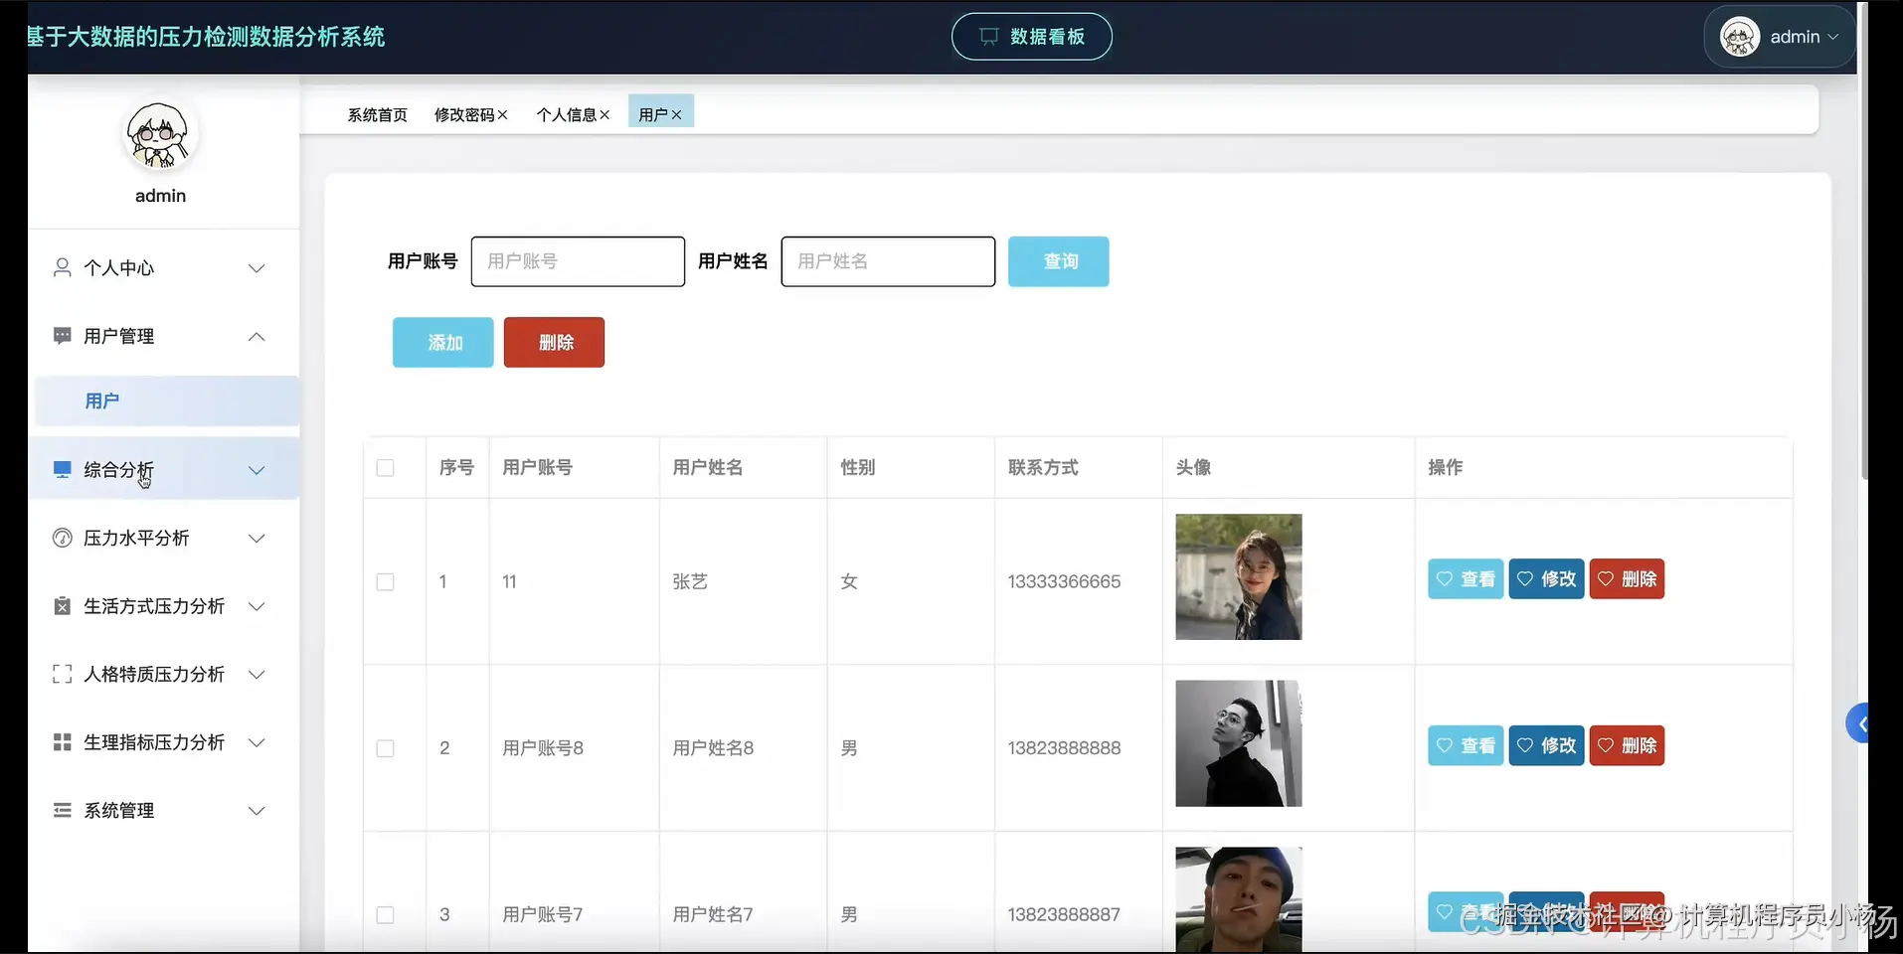
Task: Click the 查询 search button
Action: point(1059,261)
